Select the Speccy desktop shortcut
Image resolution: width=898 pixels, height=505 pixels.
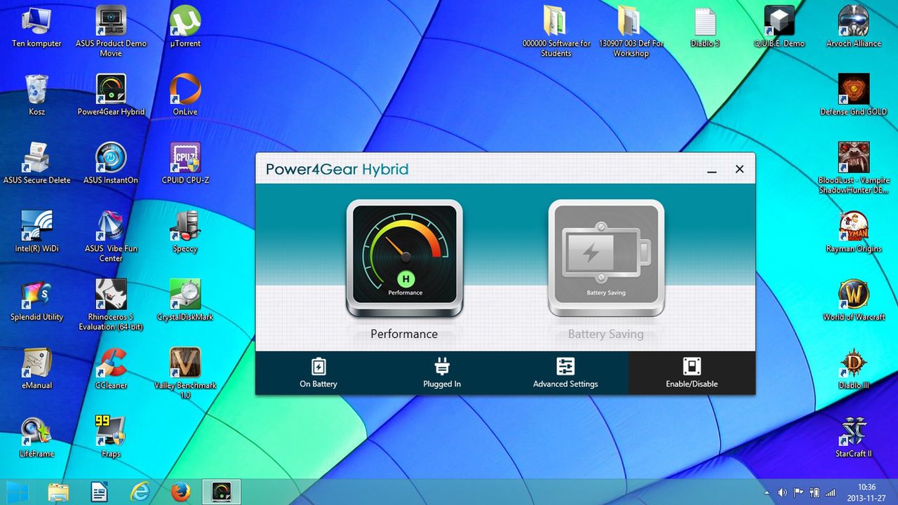185,231
